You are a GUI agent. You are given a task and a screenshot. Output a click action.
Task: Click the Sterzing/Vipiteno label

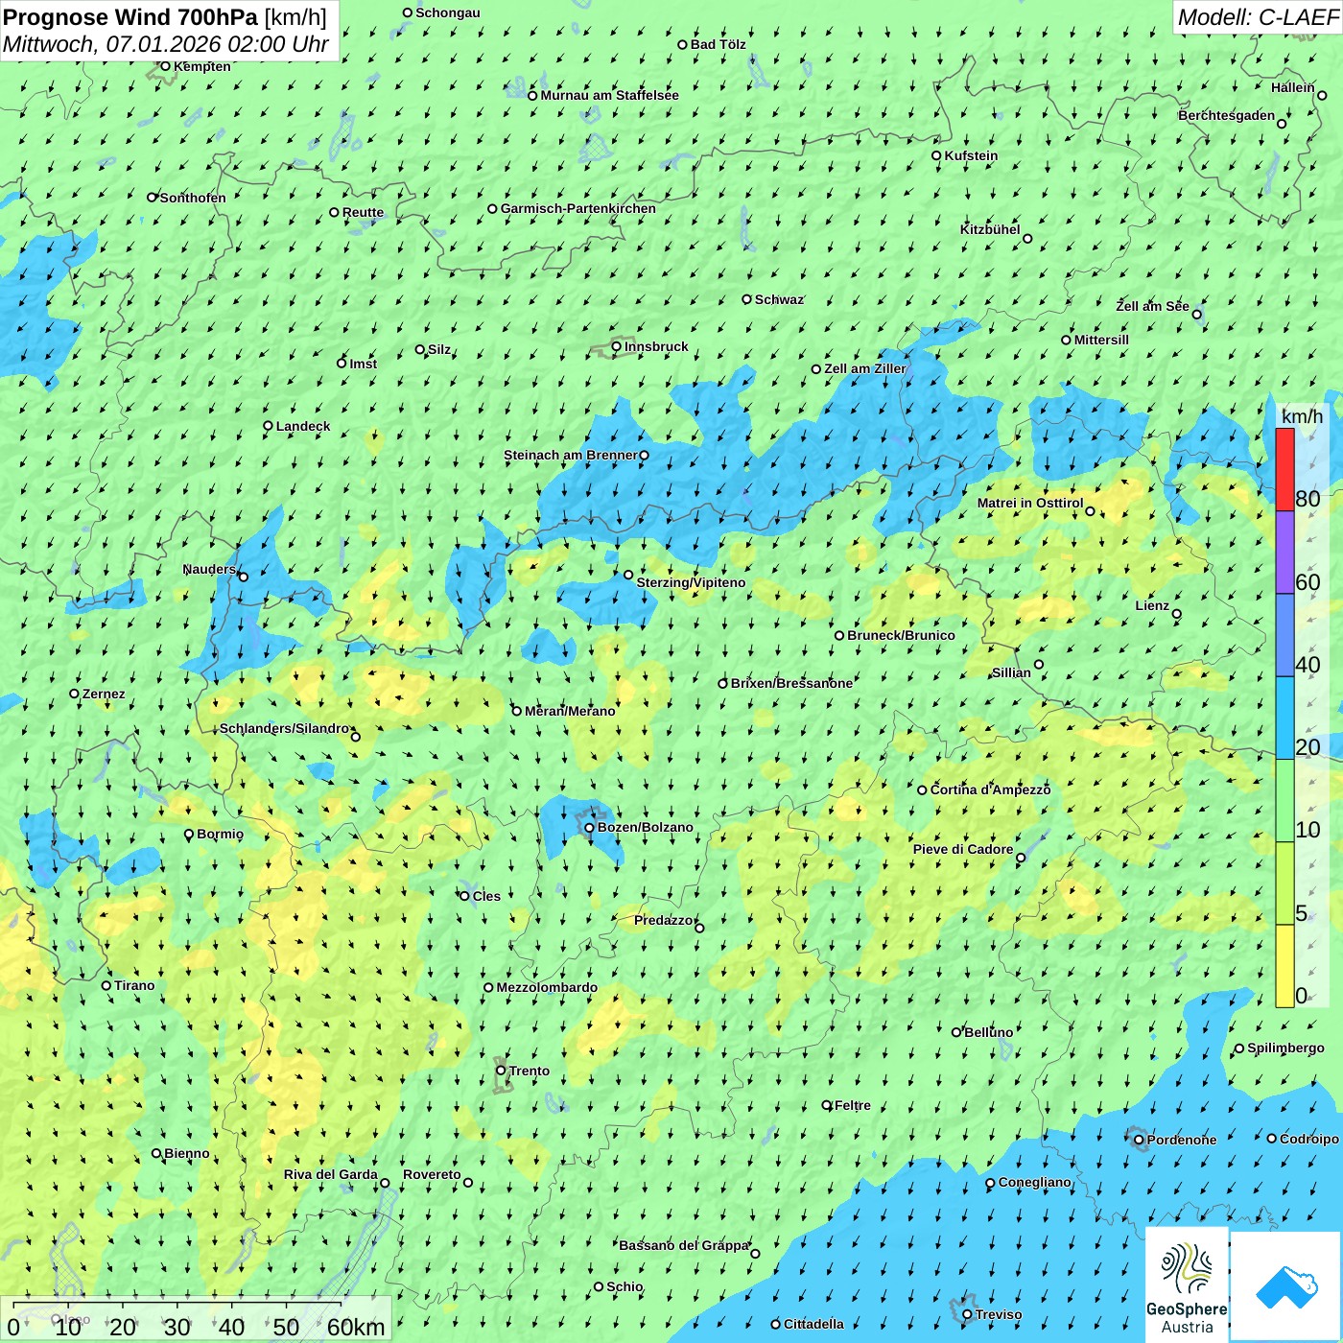(x=691, y=582)
